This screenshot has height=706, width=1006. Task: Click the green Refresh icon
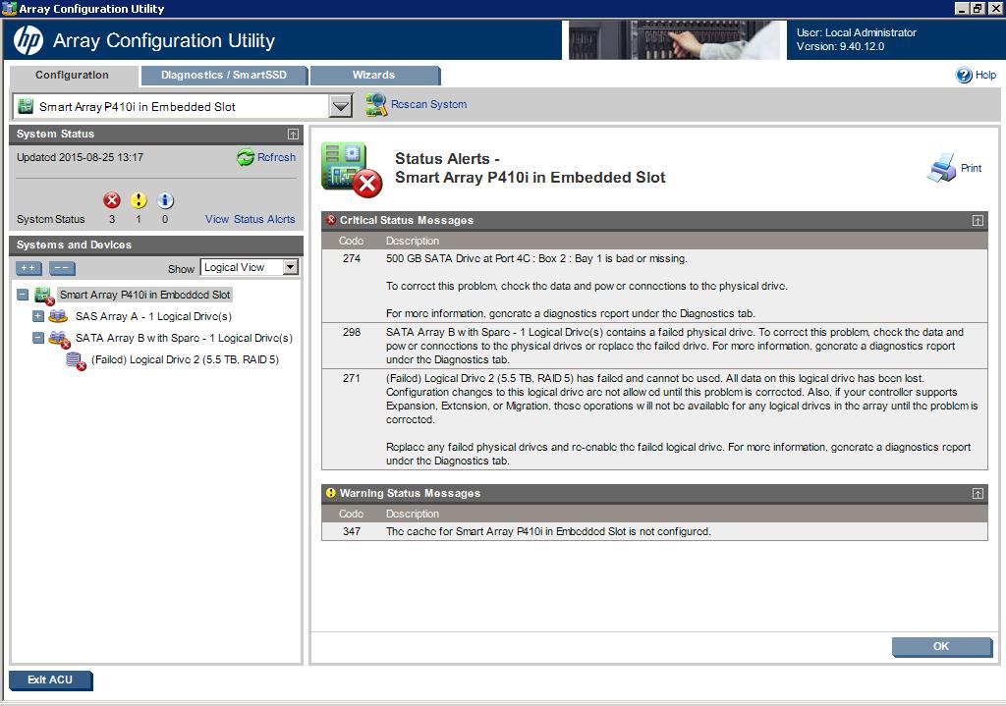(x=246, y=158)
